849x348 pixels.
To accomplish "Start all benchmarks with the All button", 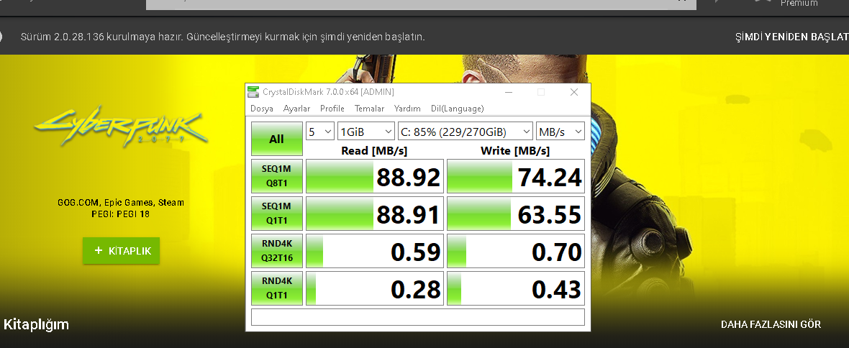I will coord(277,139).
